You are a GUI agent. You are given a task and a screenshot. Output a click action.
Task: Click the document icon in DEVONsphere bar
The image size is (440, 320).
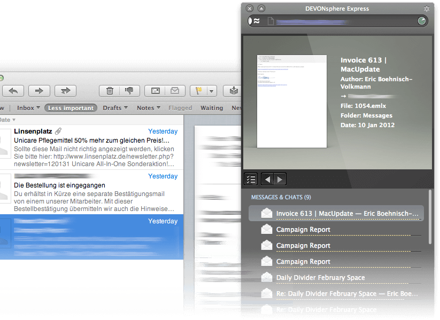(271, 21)
